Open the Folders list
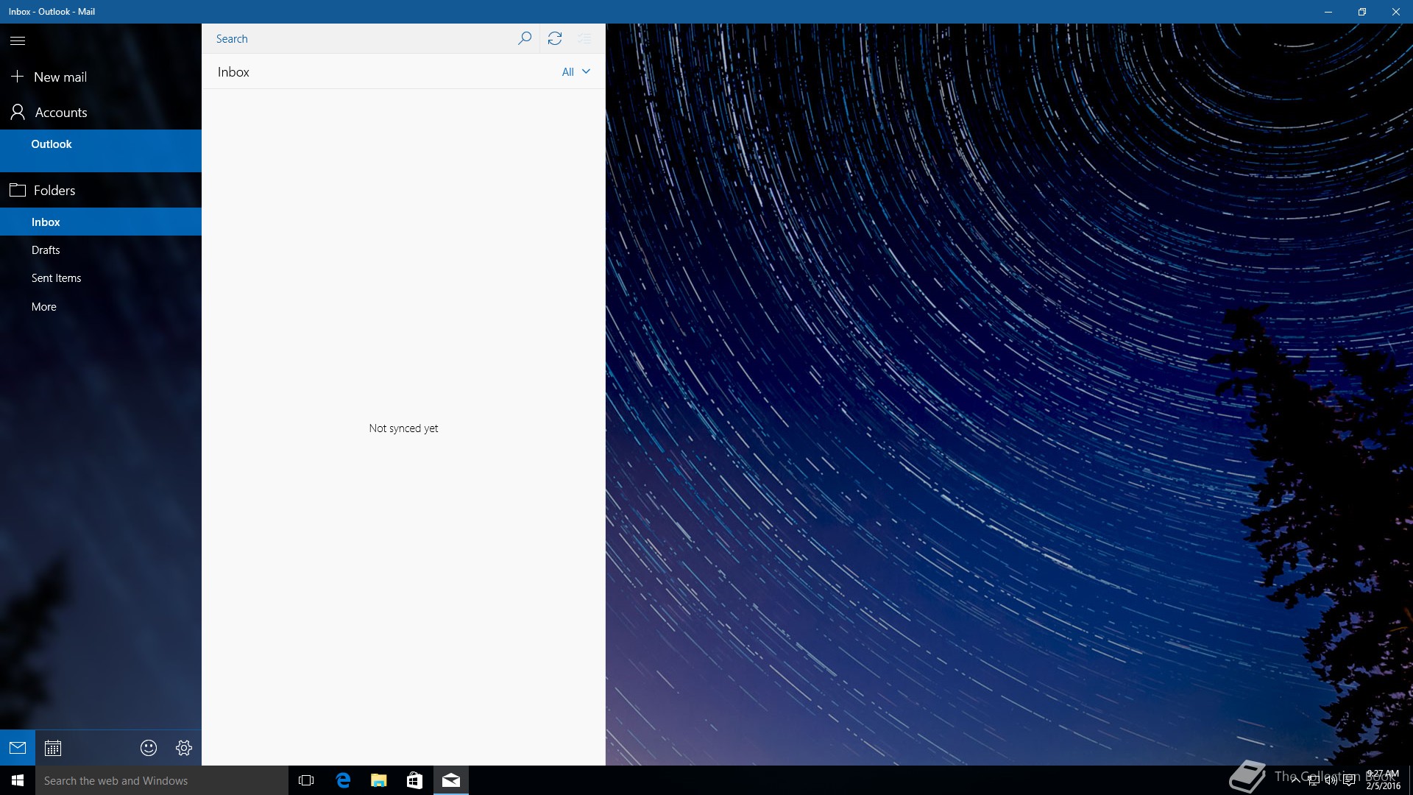Image resolution: width=1413 pixels, height=795 pixels. coord(54,191)
